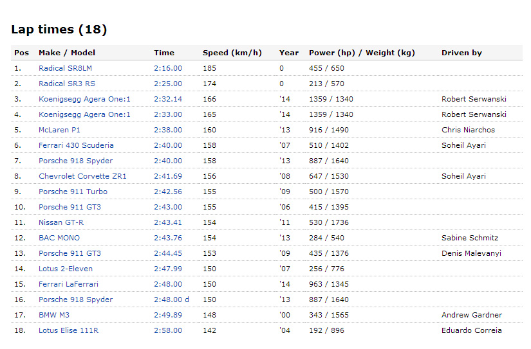Viewport: 531px width, 349px height.
Task: Click the Speed (km/h) column header
Action: coord(232,53)
